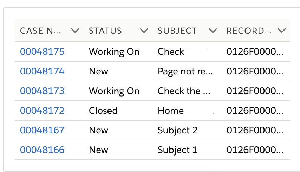The height and width of the screenshot is (172, 300).
Task: Select the Closed status cell
Action: coord(103,111)
